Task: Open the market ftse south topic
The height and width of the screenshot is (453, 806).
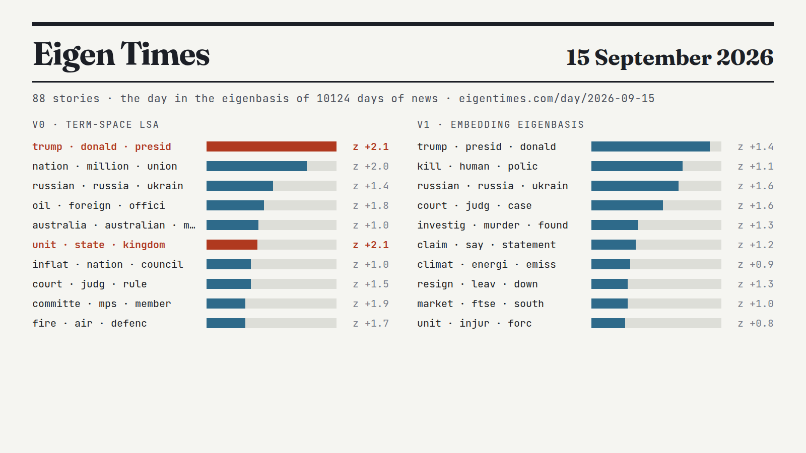Action: pyautogui.click(x=481, y=304)
